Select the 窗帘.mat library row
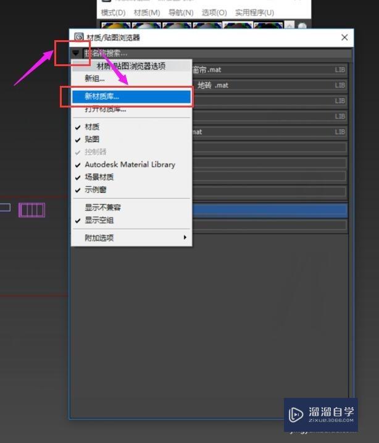The height and width of the screenshot is (443, 379). [270, 70]
